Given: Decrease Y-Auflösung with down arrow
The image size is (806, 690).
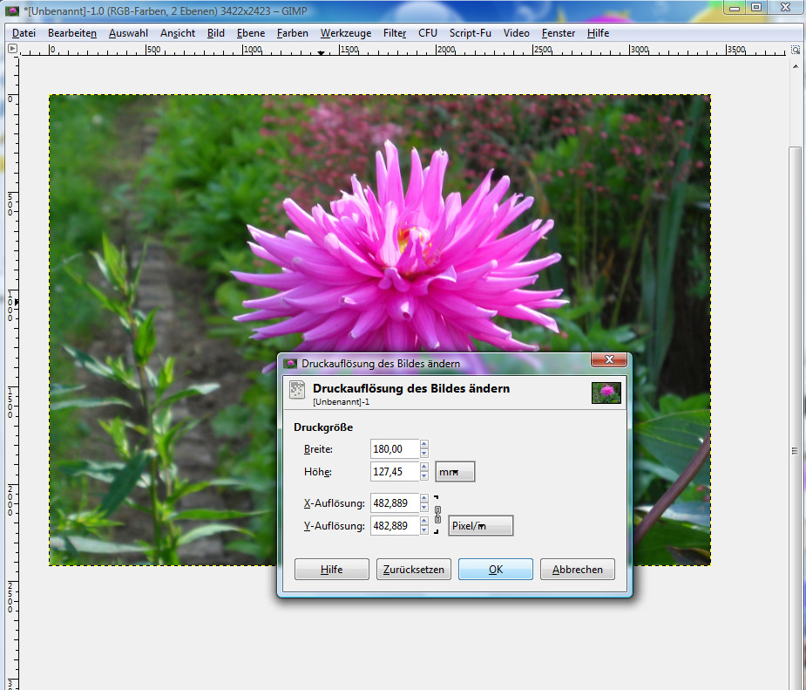Looking at the screenshot, I should coord(424,530).
